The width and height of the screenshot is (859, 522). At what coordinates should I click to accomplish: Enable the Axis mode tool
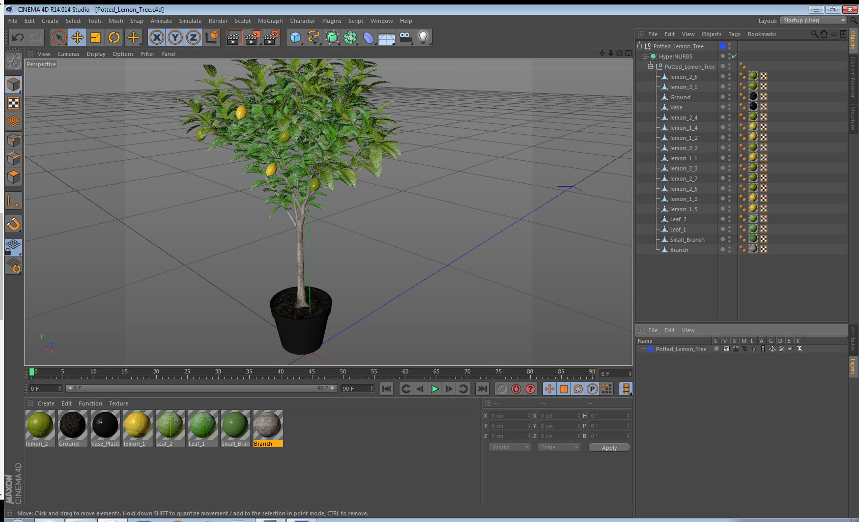pos(13,201)
